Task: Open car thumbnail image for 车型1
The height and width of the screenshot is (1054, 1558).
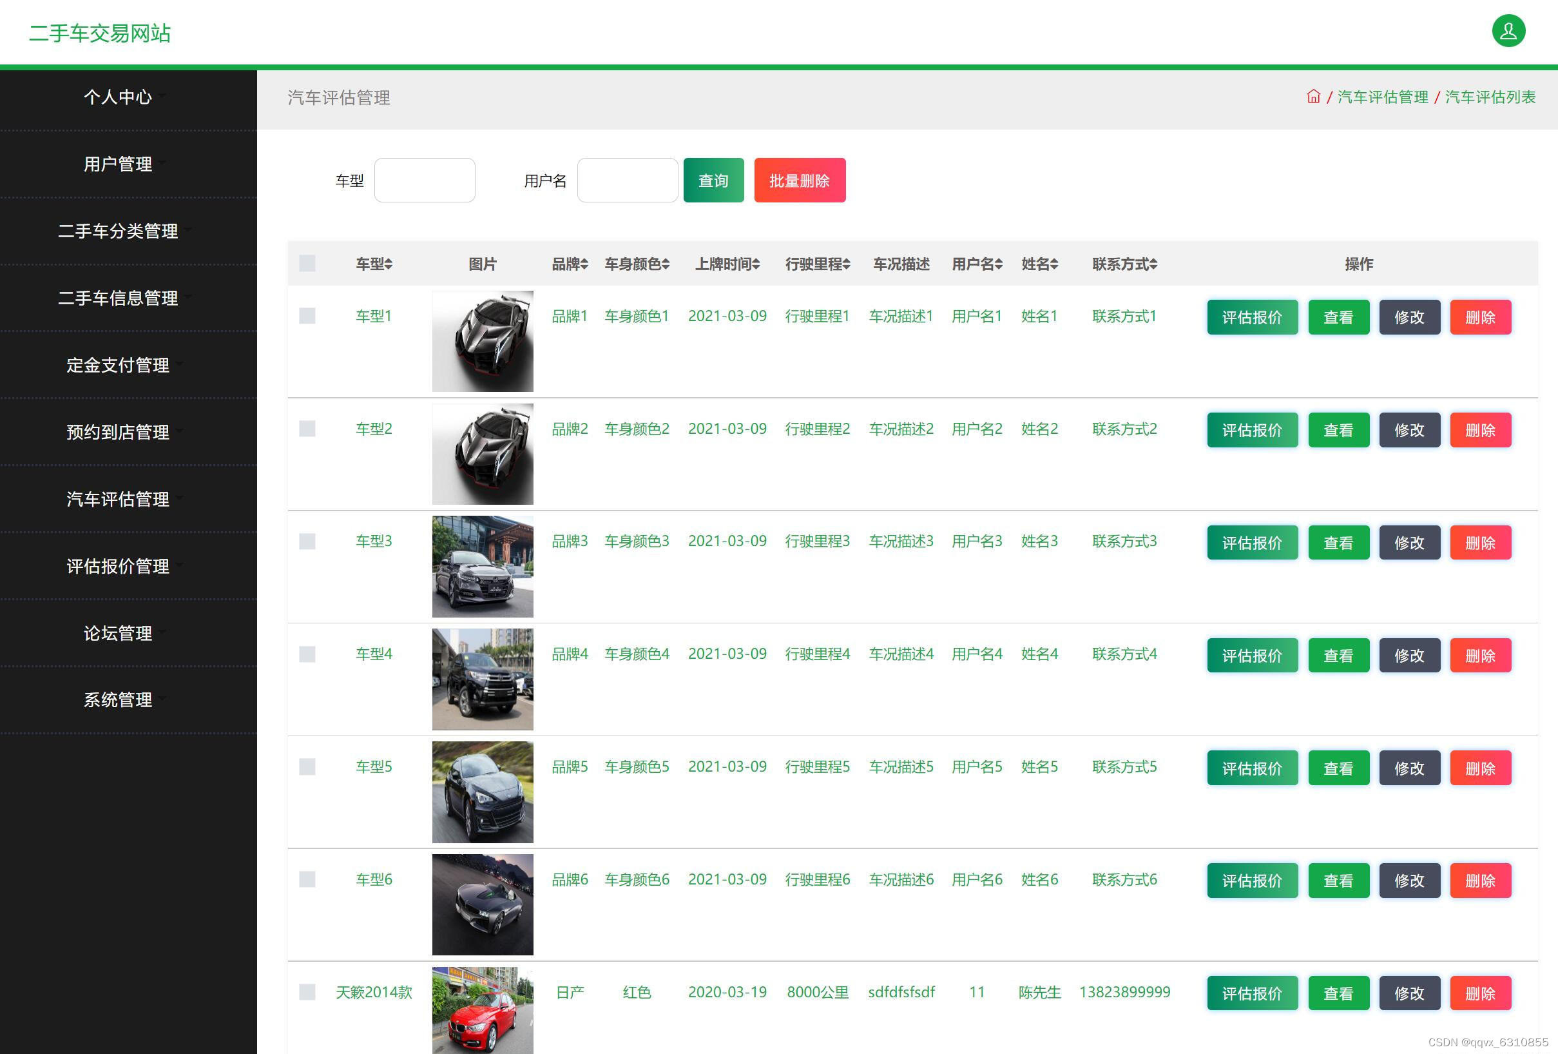Action: (483, 341)
